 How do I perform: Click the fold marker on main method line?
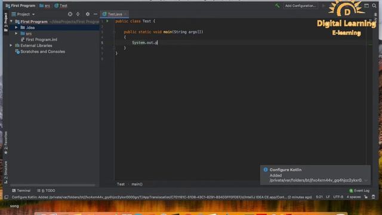(x=114, y=32)
